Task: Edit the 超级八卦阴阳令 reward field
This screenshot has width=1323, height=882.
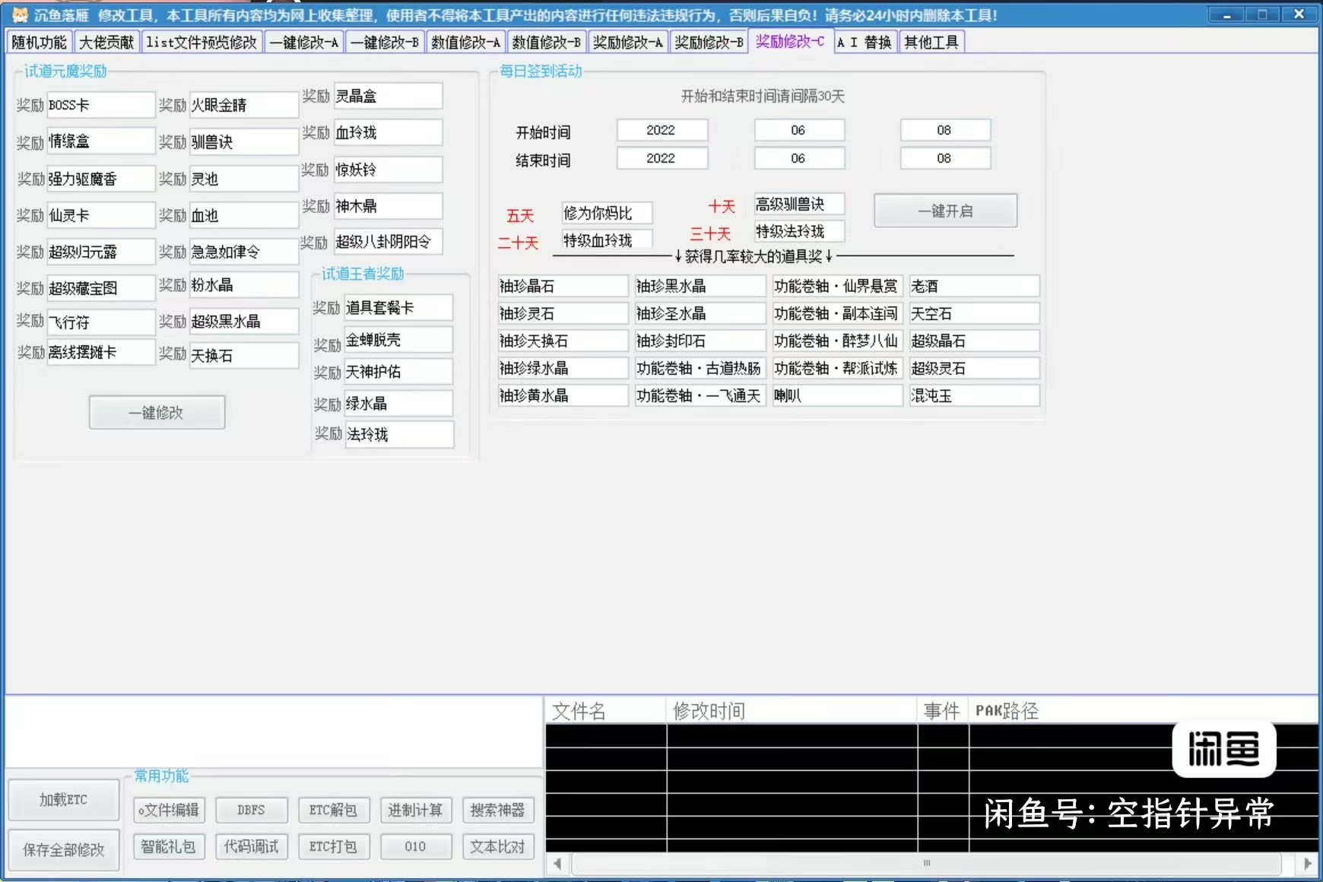Action: pyautogui.click(x=388, y=242)
